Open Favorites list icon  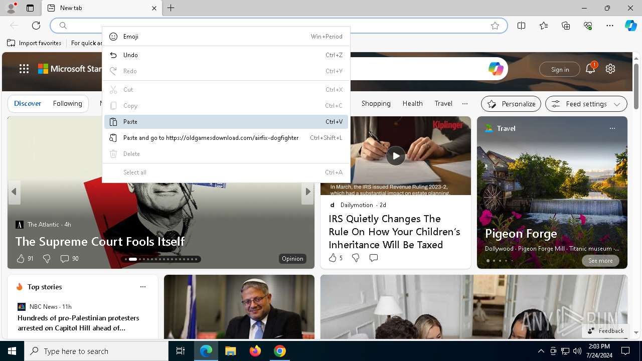pos(544,26)
